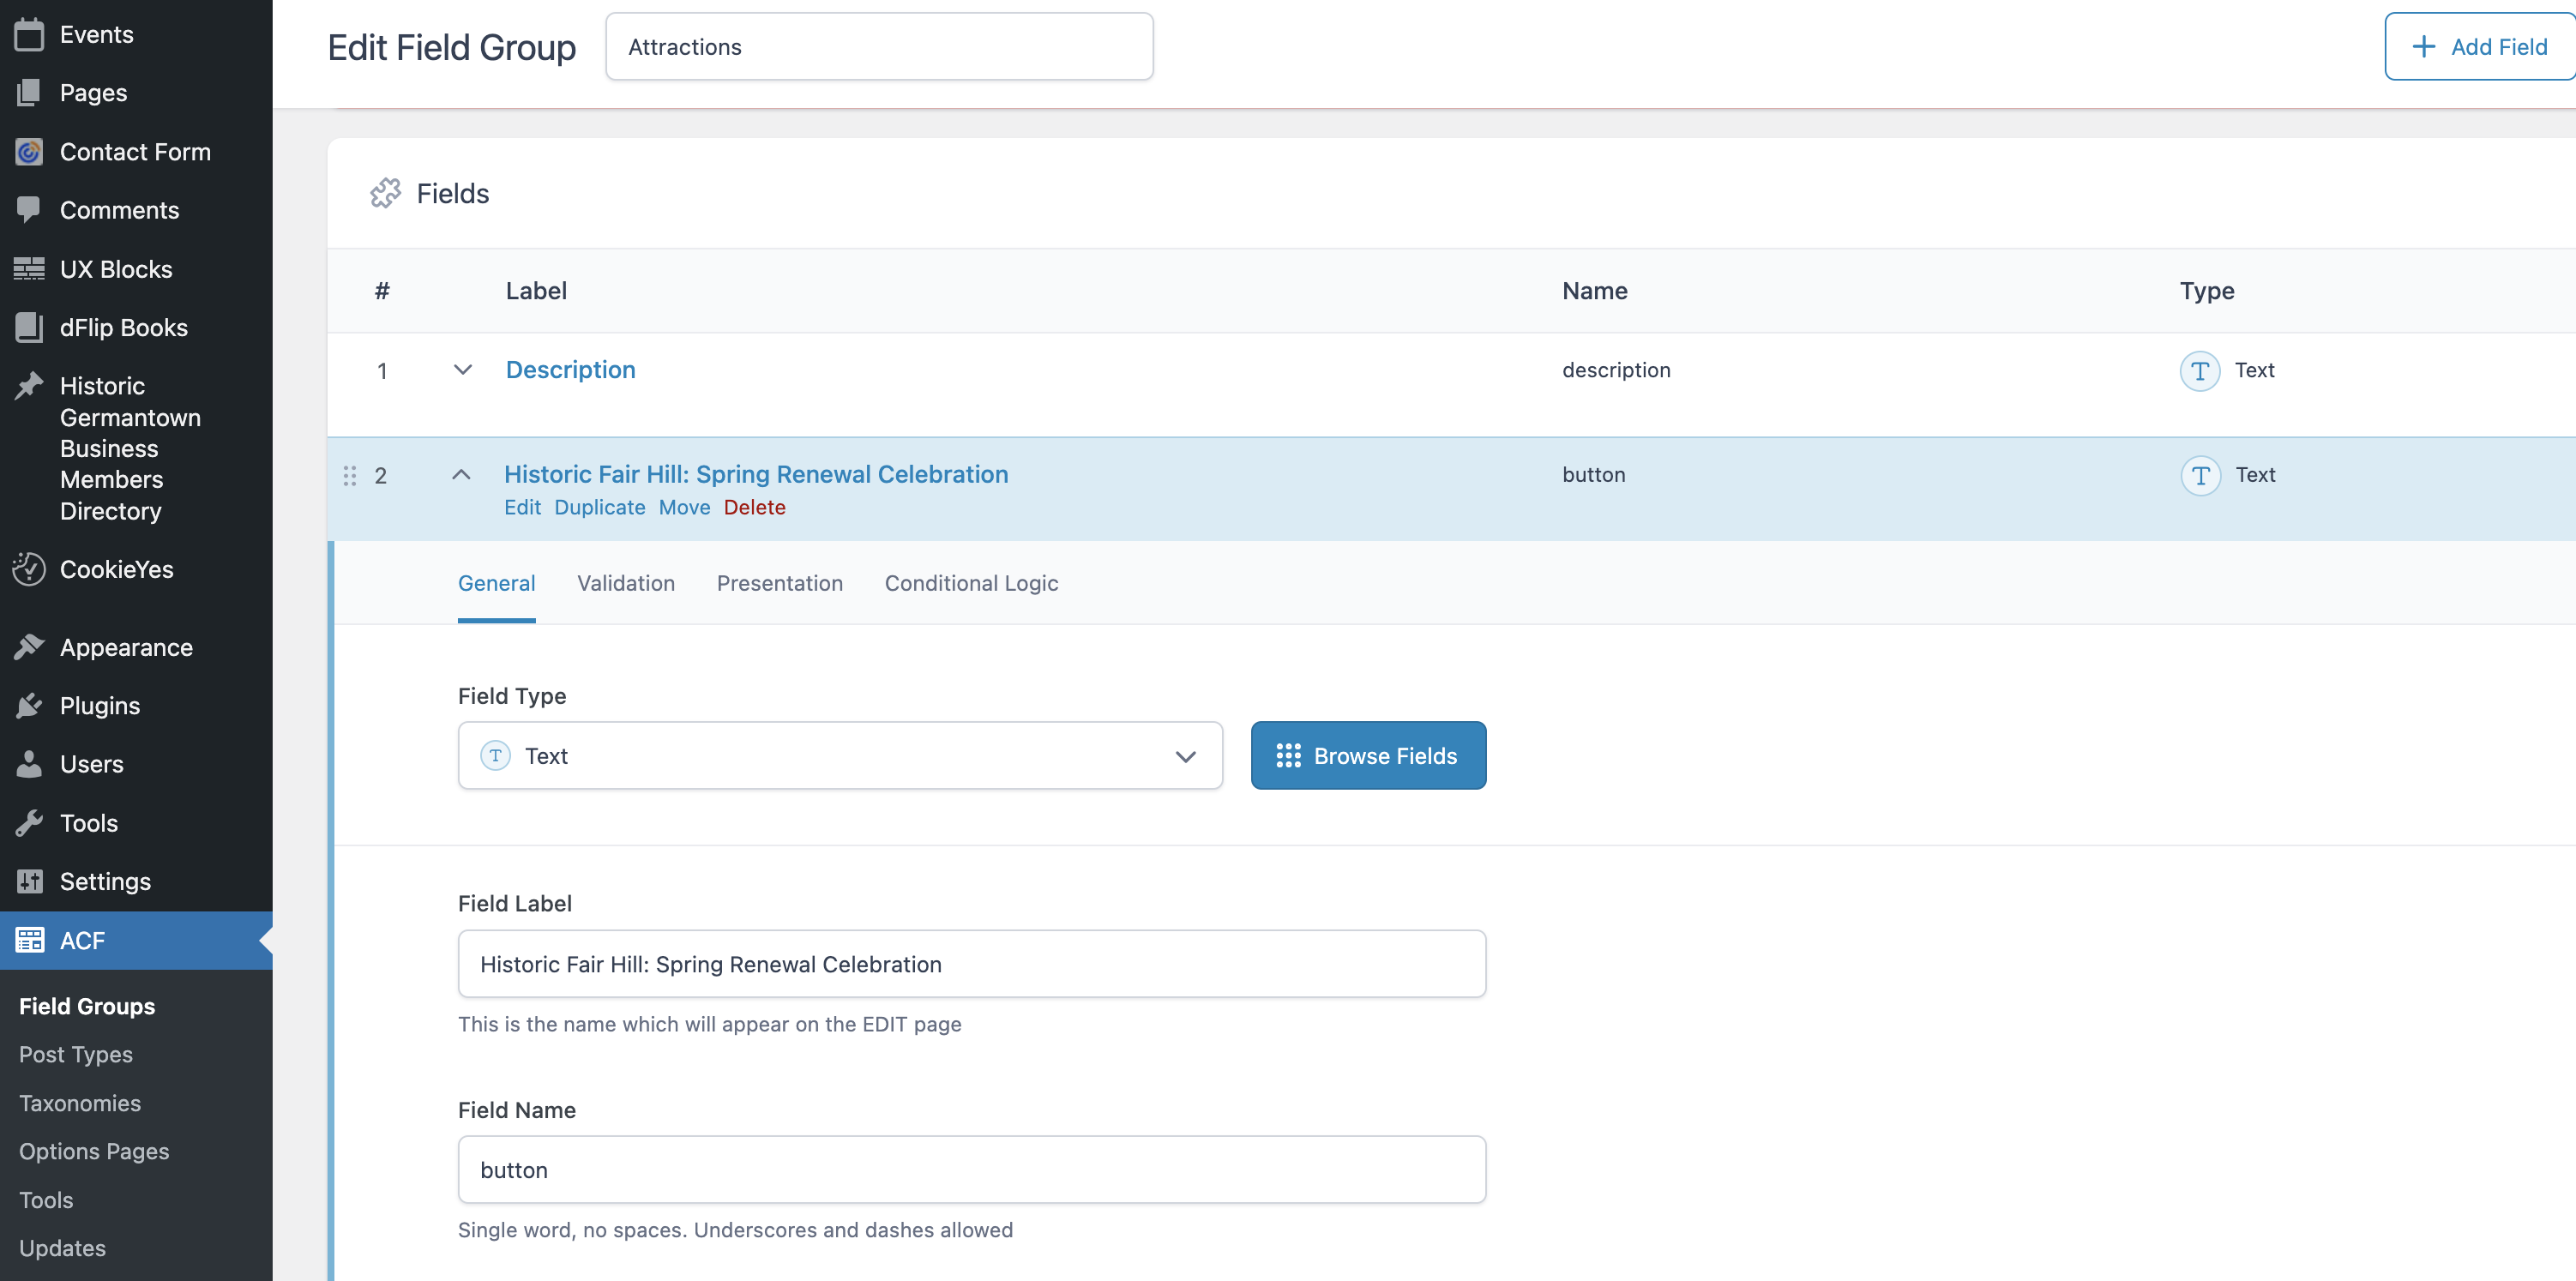The width and height of the screenshot is (2576, 1281).
Task: Switch to the Validation tab
Action: tap(626, 583)
